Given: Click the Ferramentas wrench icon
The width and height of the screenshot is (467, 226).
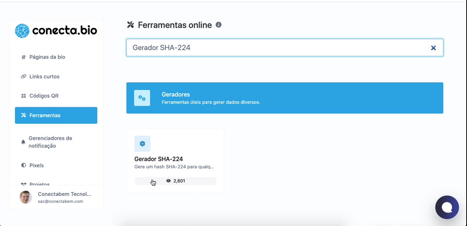Looking at the screenshot, I should (x=23, y=115).
